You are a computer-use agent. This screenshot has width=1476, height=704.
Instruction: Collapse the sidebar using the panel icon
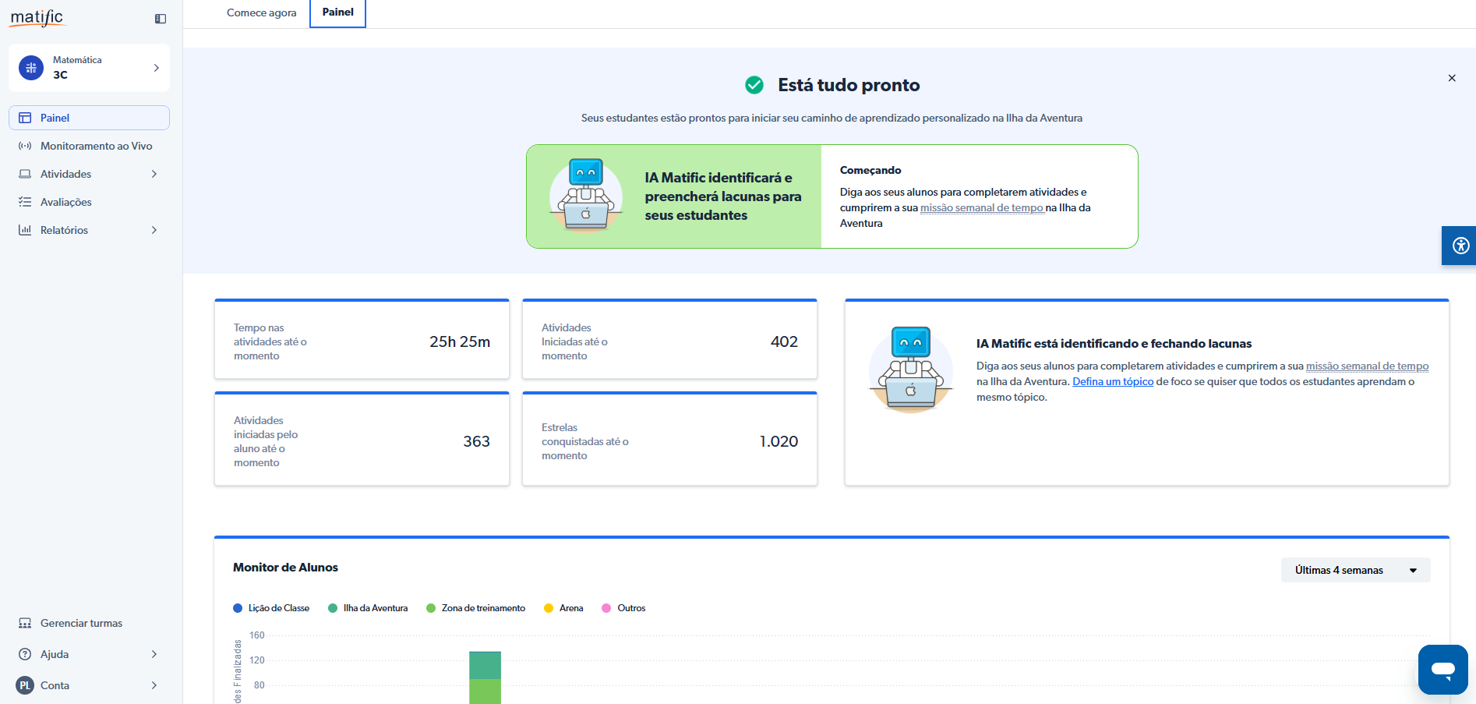tap(161, 19)
